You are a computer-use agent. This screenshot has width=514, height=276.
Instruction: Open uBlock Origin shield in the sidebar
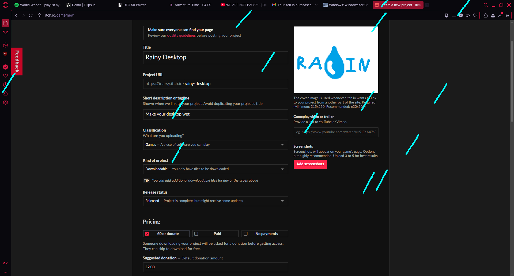5,54
